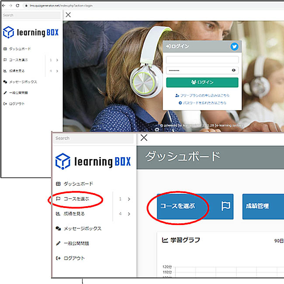This screenshot has height=284, width=284.
Task: Click the chart icon beside 成績を見る in the lower sidebar
Action: pyautogui.click(x=58, y=214)
